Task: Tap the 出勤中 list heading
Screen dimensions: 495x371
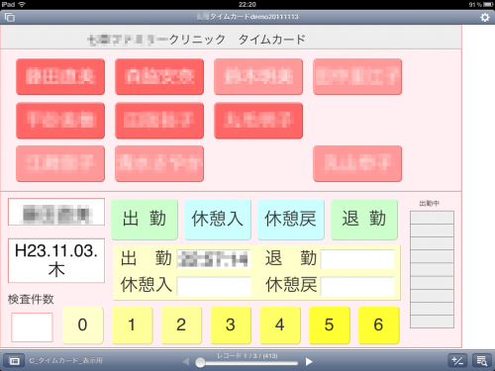Action: pyautogui.click(x=429, y=204)
